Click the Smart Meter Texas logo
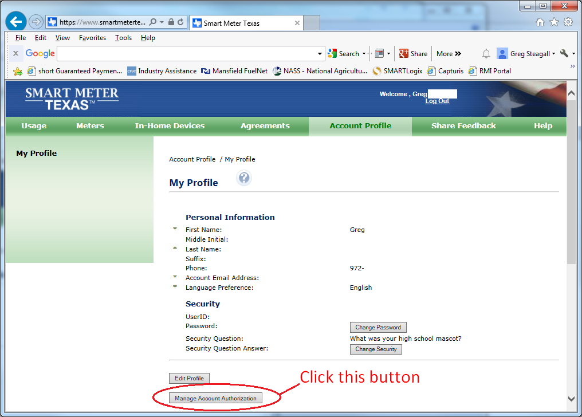Screen dimensions: 582x417 click(72, 99)
